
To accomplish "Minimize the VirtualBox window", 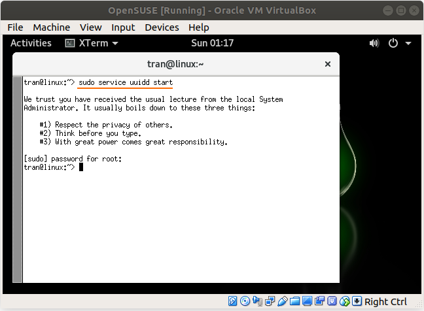I will tap(388, 10).
